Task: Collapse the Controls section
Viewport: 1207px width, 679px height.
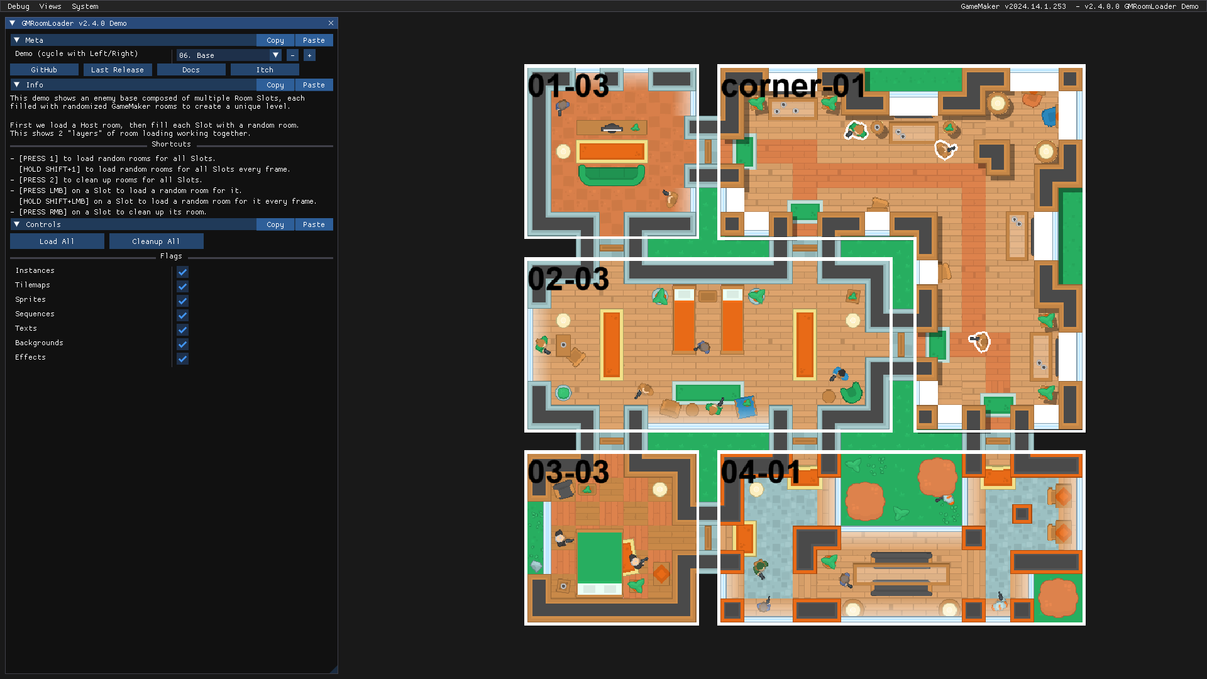Action: (x=17, y=224)
